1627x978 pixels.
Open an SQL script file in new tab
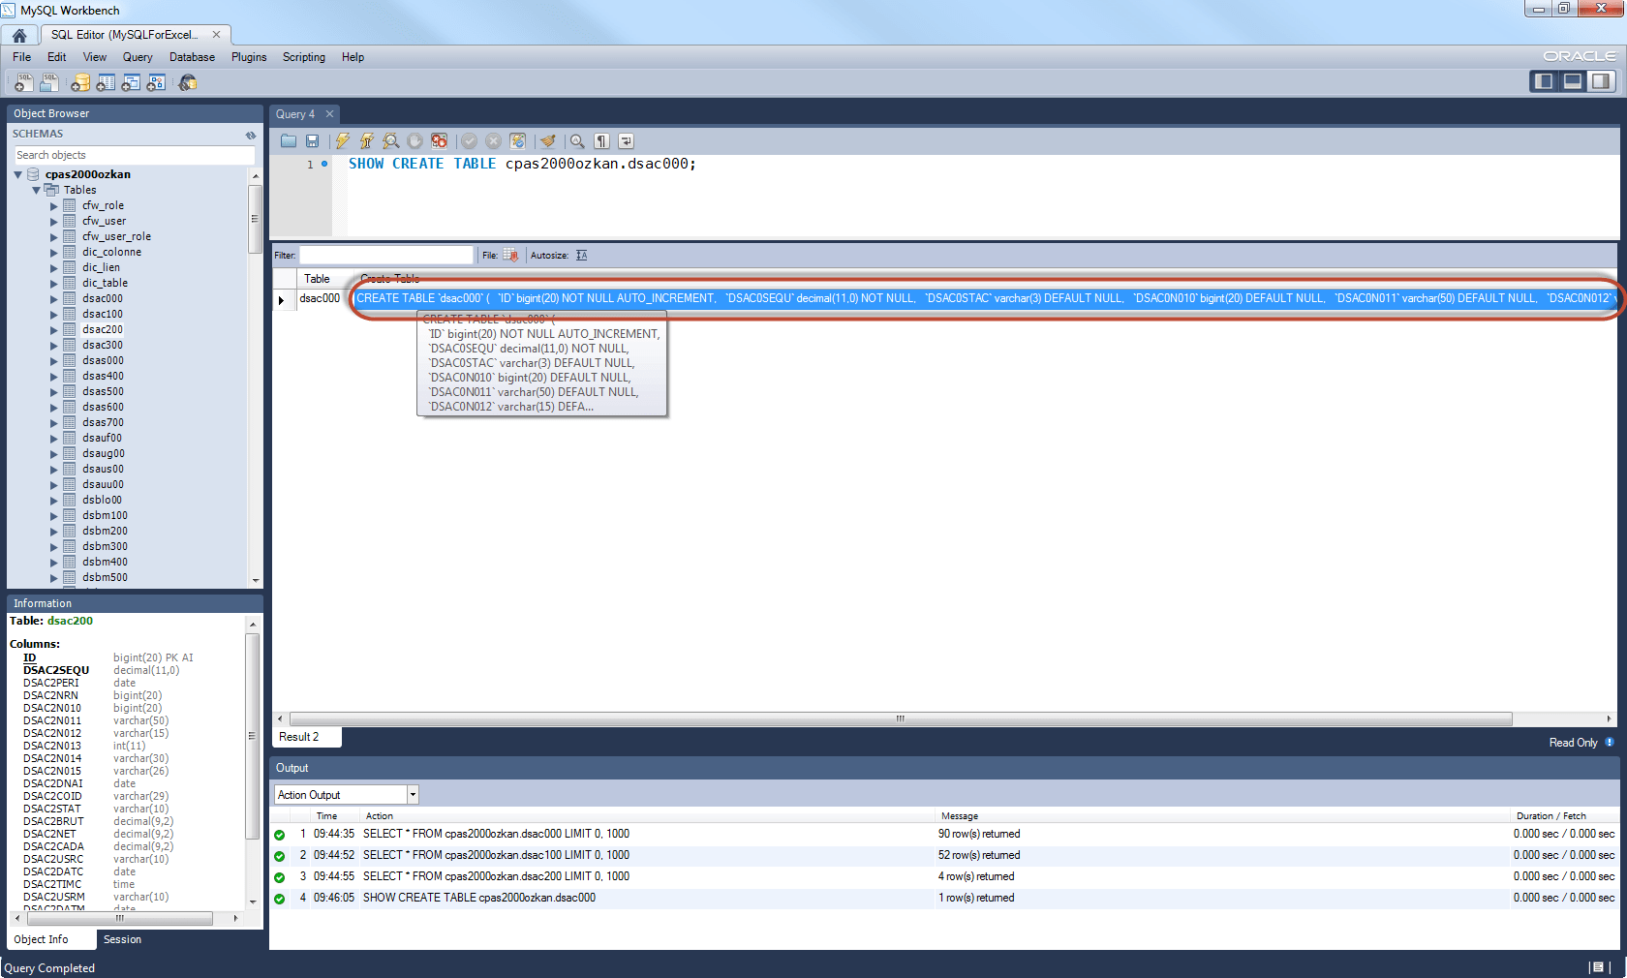coord(48,83)
